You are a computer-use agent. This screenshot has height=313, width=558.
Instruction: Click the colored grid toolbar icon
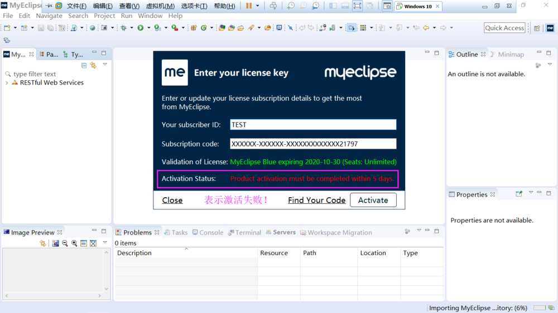363,28
